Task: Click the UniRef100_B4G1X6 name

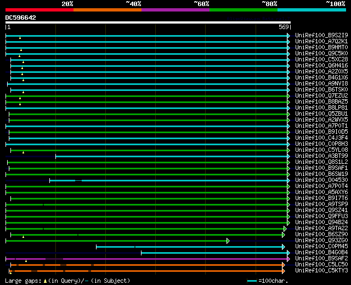Action: tap(321, 77)
